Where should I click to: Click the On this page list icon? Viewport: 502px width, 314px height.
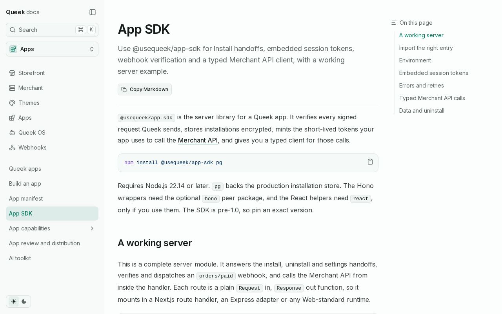tap(394, 23)
